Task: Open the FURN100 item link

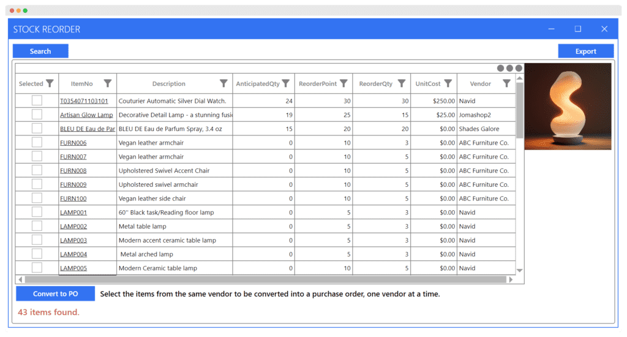Action: coord(73,199)
